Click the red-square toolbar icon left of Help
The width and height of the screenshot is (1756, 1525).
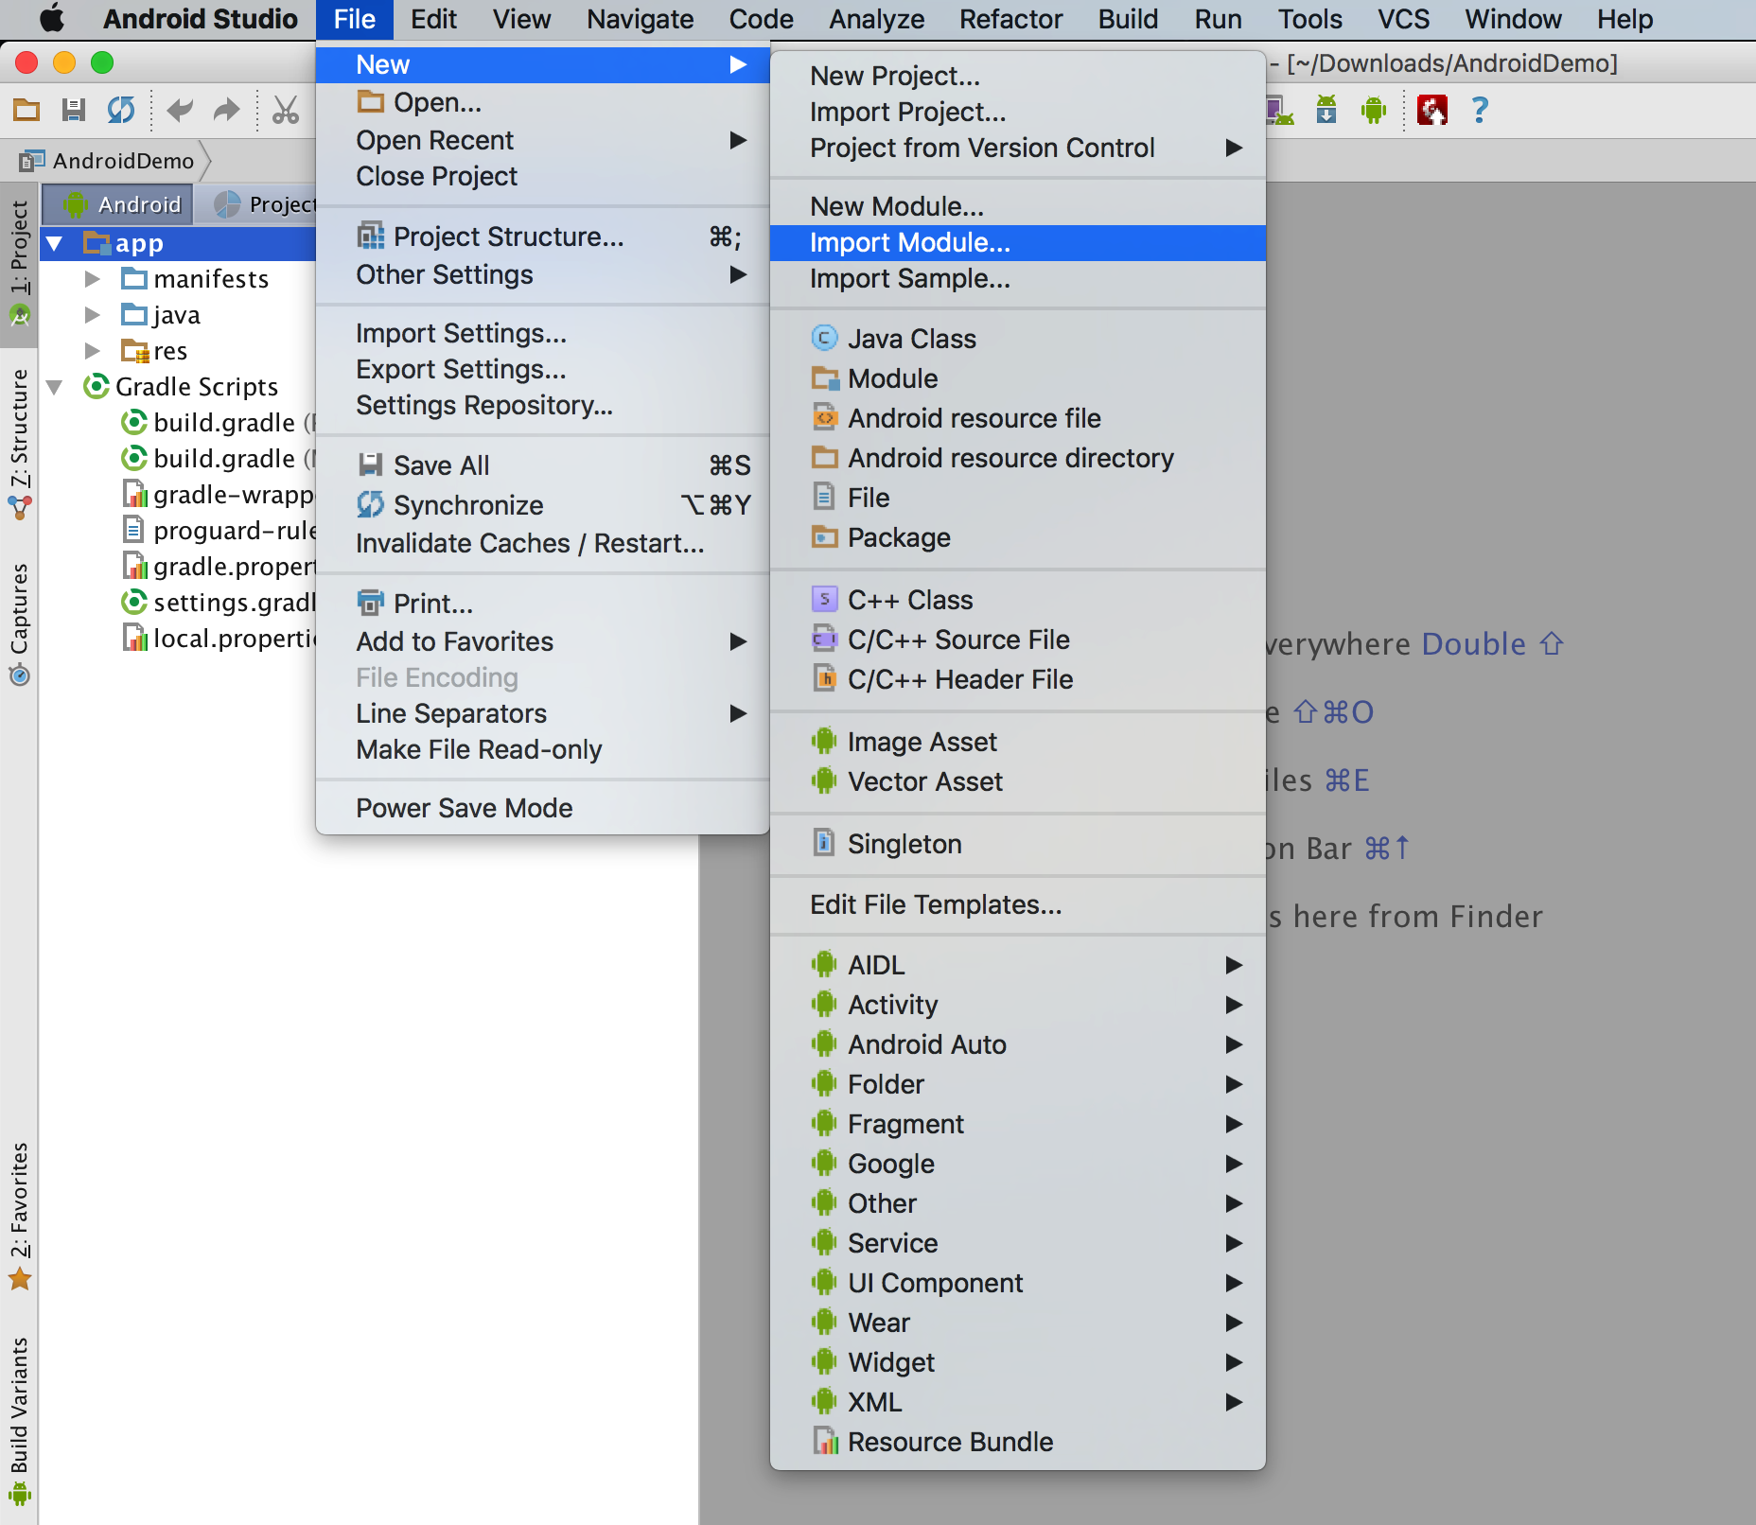(1432, 111)
